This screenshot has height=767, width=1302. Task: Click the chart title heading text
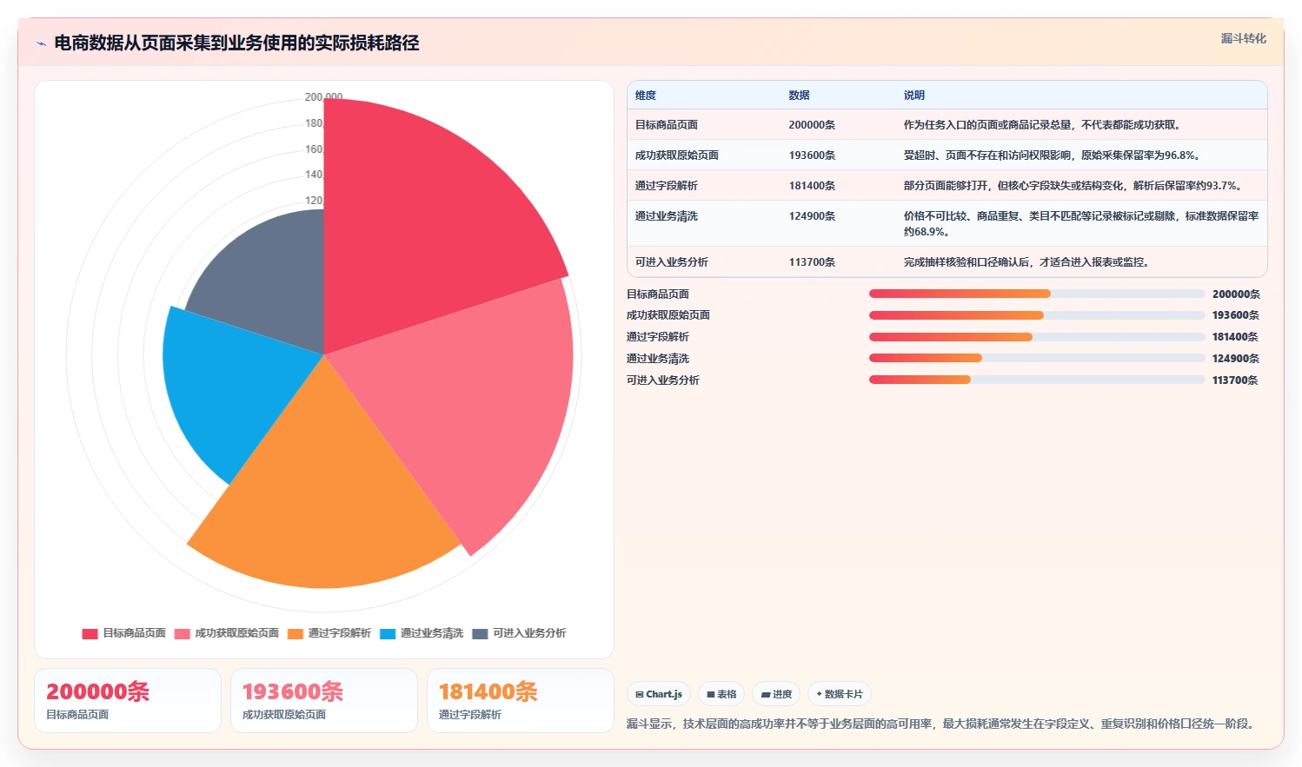236,43
